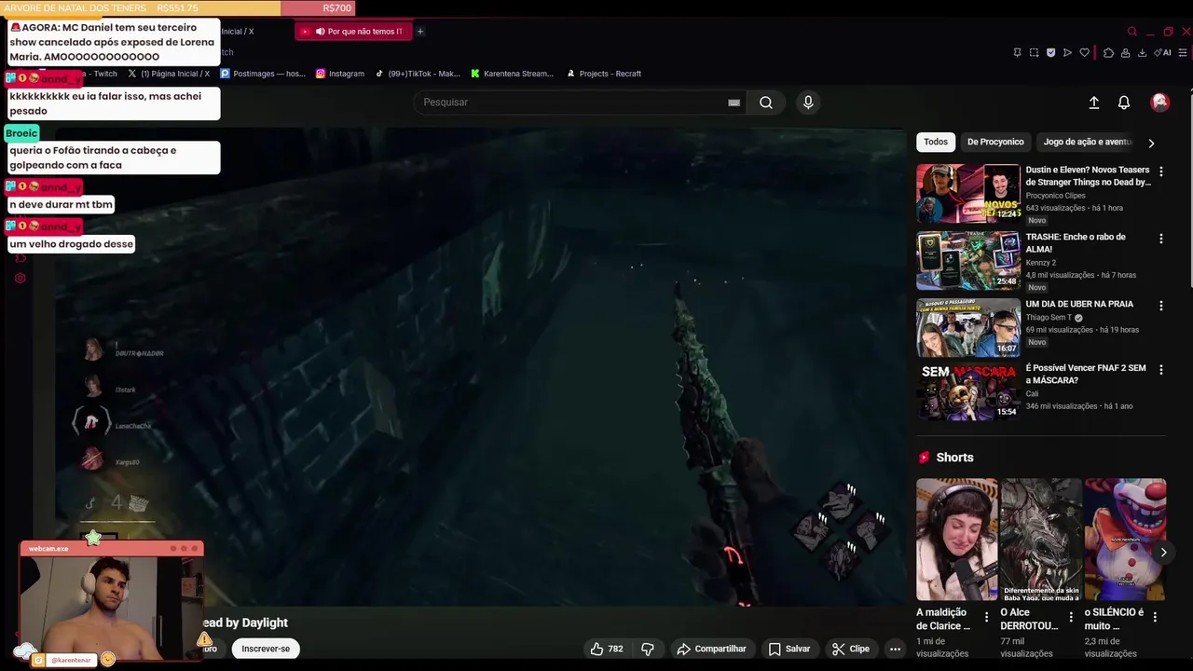Mute the 'Por que não temos IT' tab audio
Viewport: 1193px width, 671px height.
coord(320,32)
